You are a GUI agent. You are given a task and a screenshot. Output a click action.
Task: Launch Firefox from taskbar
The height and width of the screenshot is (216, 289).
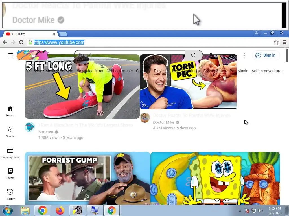(60, 210)
